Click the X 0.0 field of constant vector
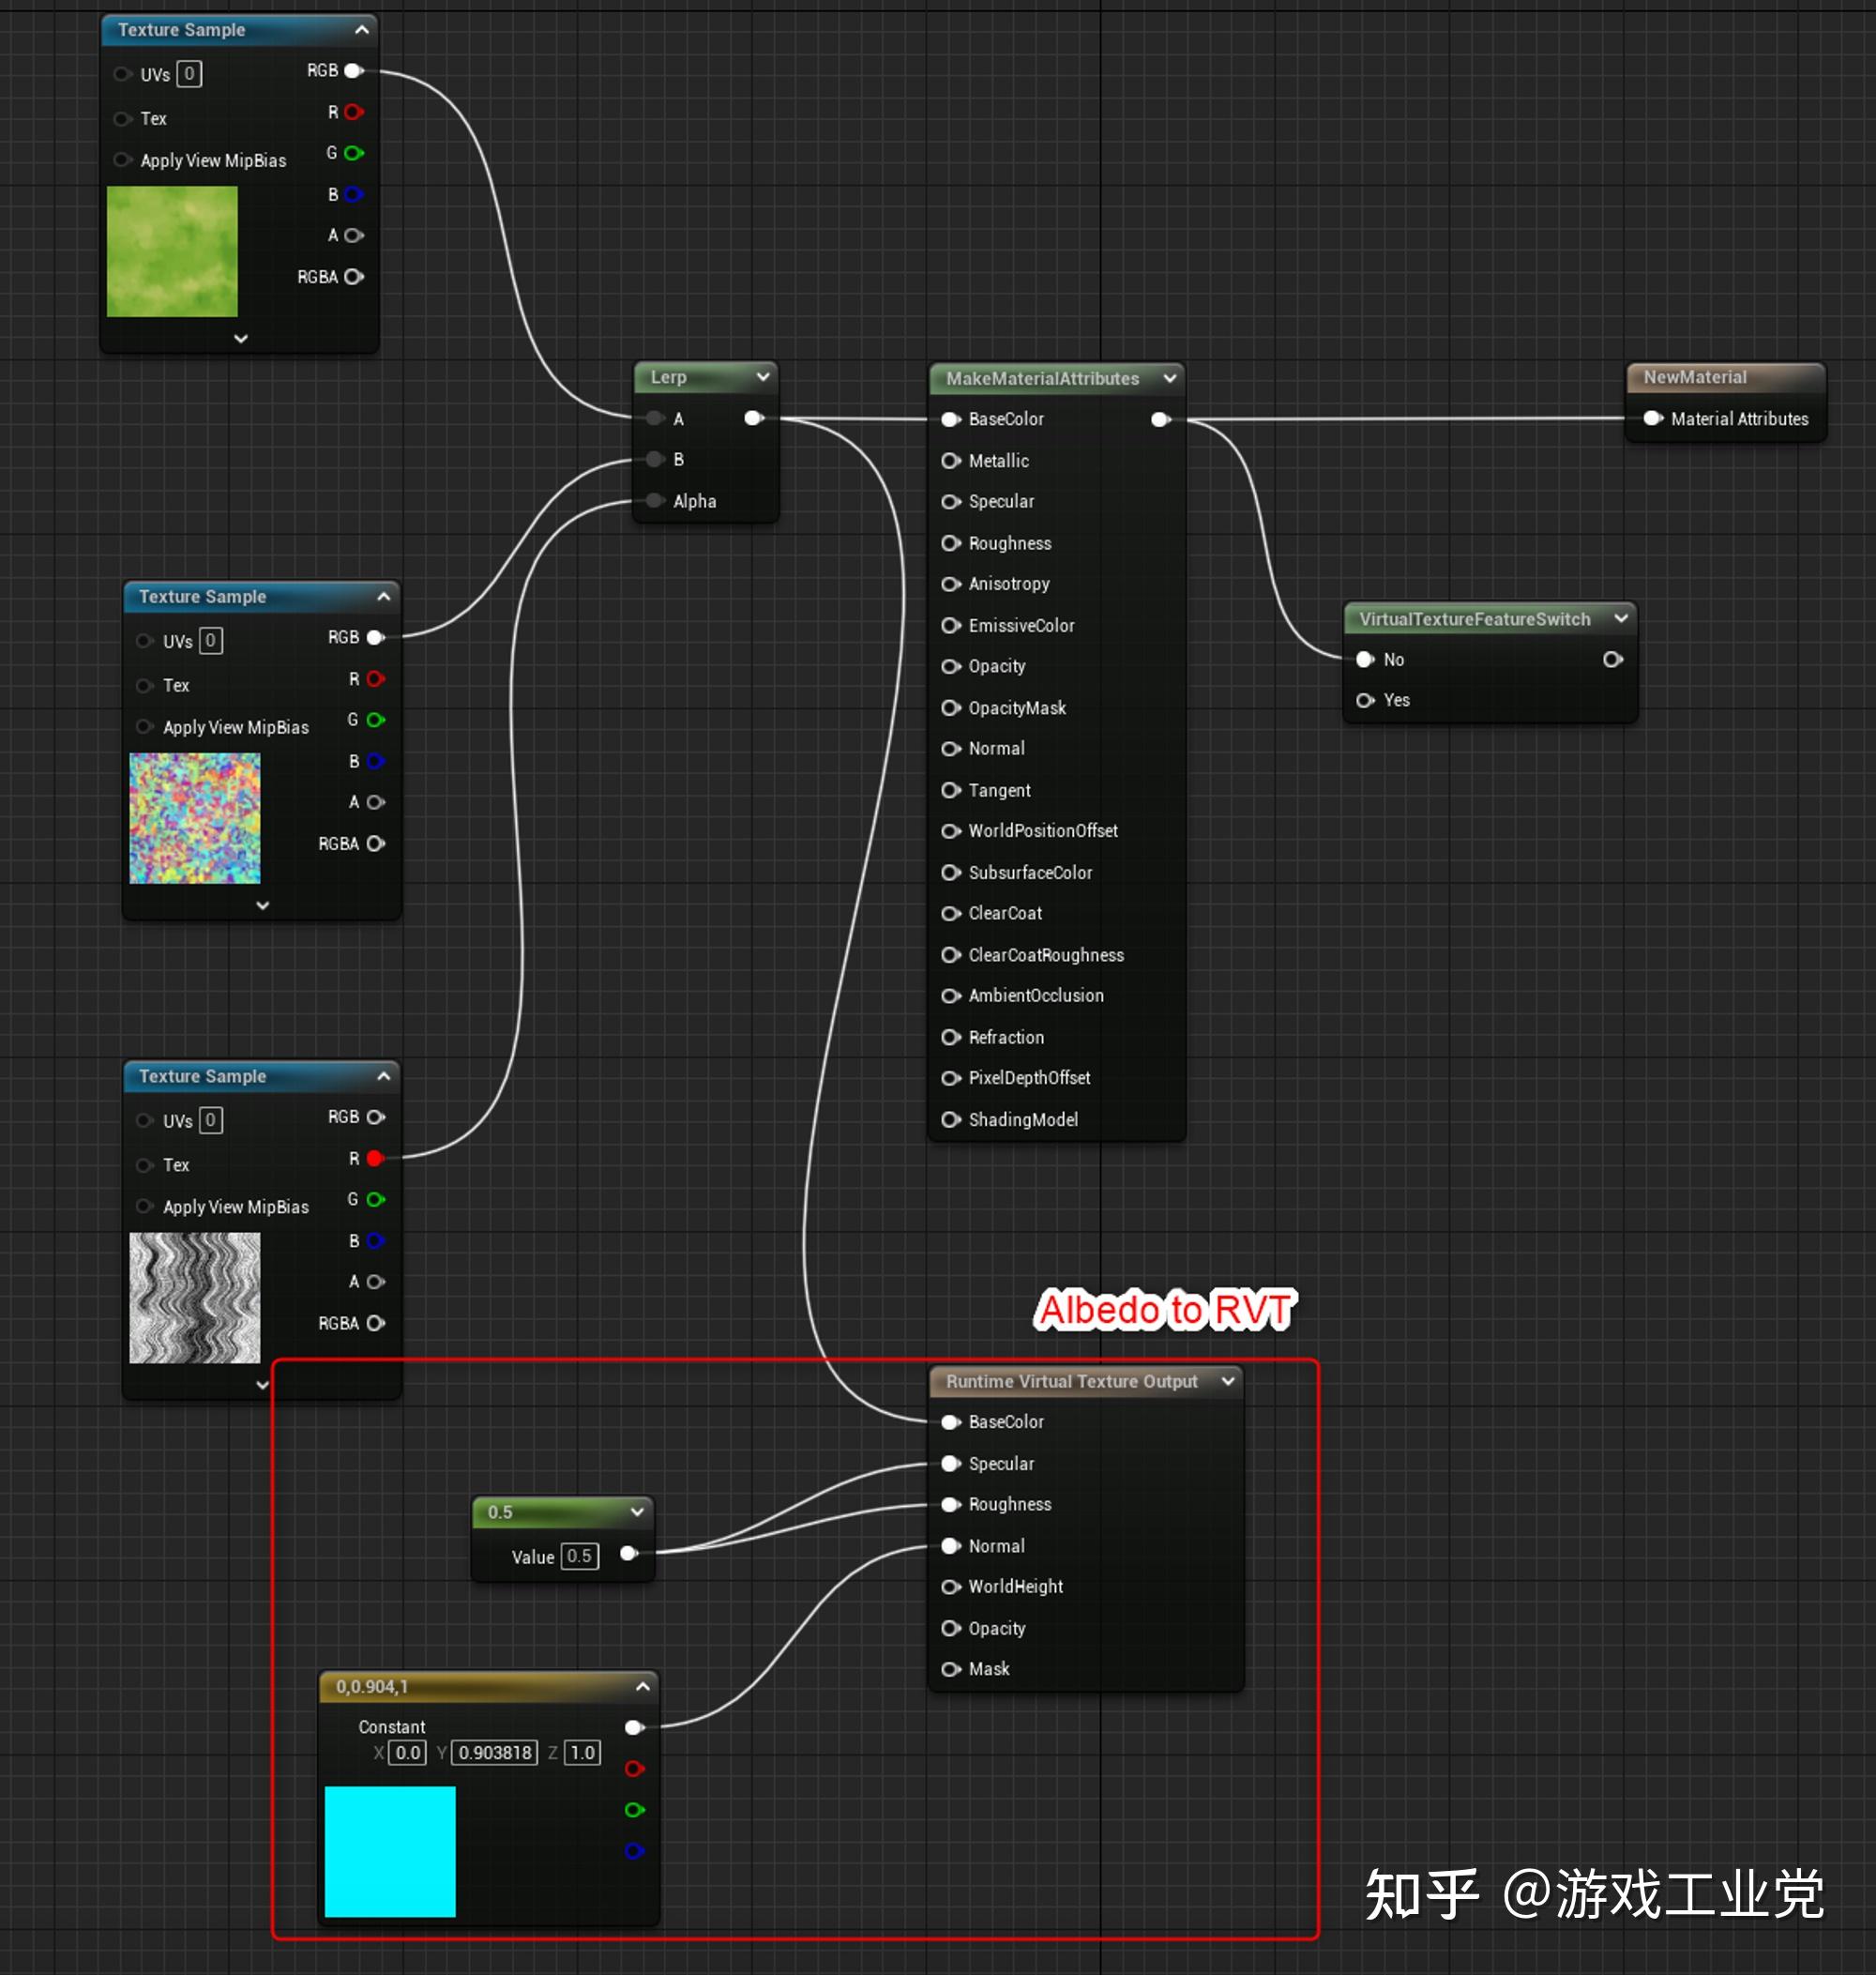1876x1975 pixels. [408, 1753]
